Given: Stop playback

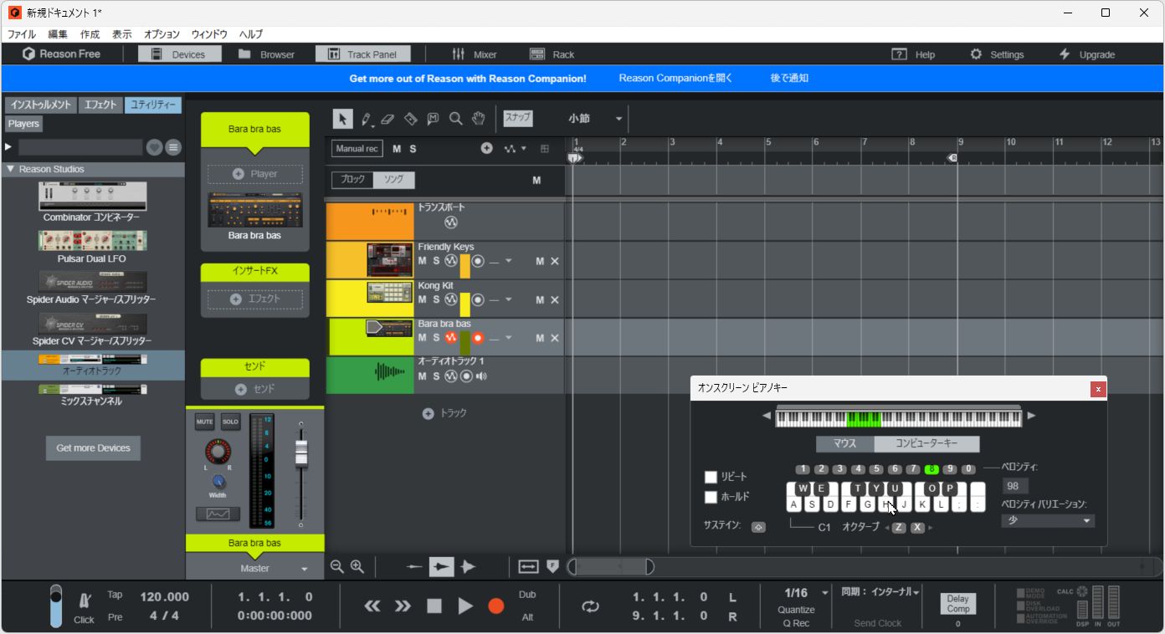Looking at the screenshot, I should 434,606.
